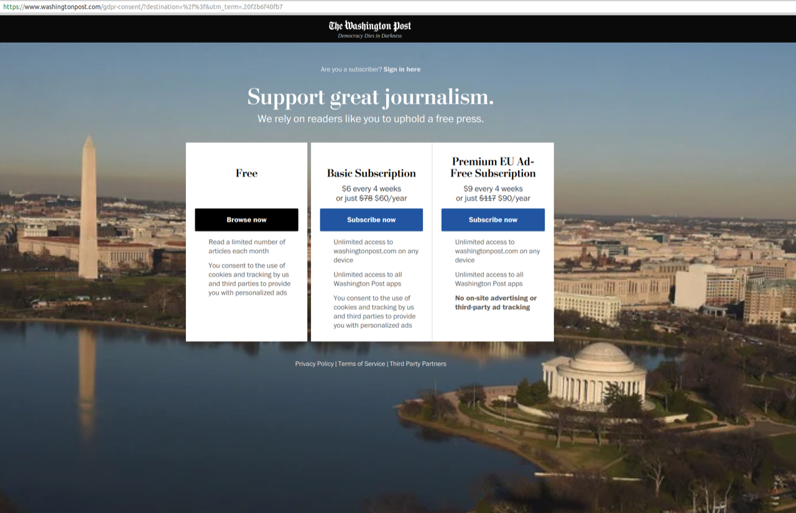Click the '$6 every 4 weeks' price text
Image resolution: width=796 pixels, height=513 pixels.
coord(371,189)
